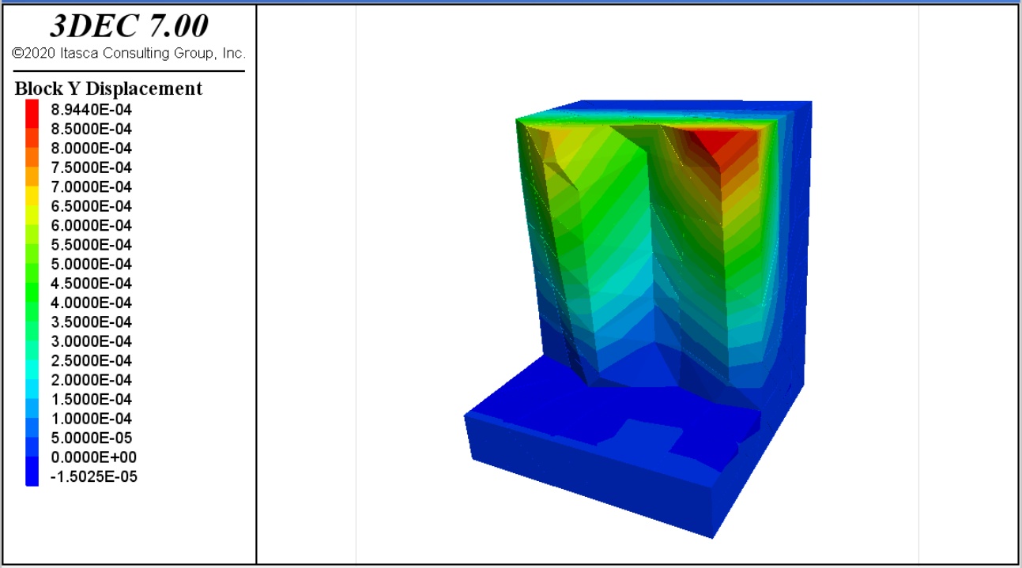Image resolution: width=1022 pixels, height=568 pixels.
Task: Click the 7.0000E-04 legend label
Action: click(x=91, y=187)
